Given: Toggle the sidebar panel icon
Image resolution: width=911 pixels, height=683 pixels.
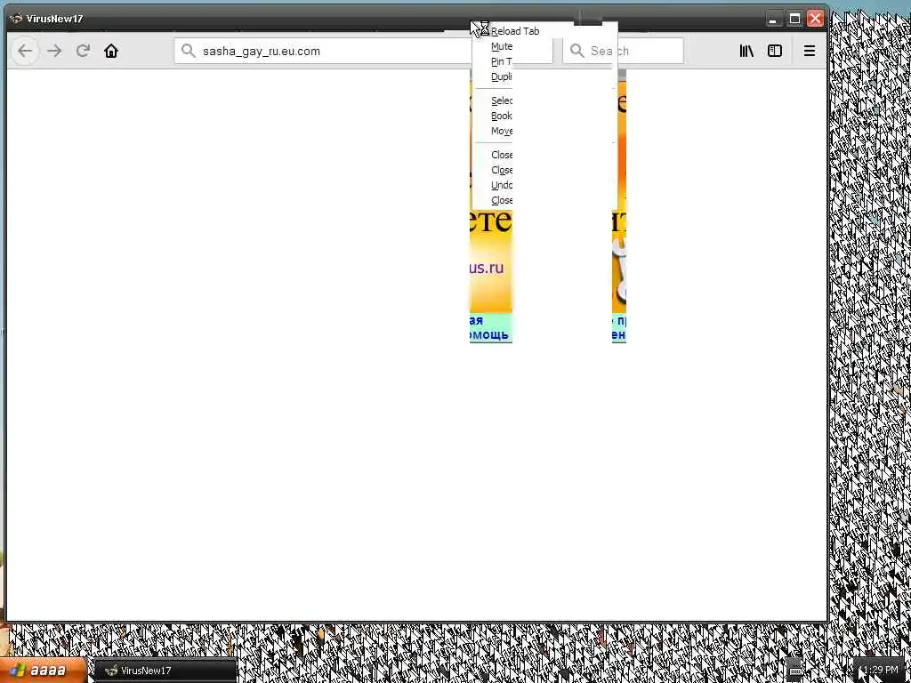Looking at the screenshot, I should click(775, 51).
